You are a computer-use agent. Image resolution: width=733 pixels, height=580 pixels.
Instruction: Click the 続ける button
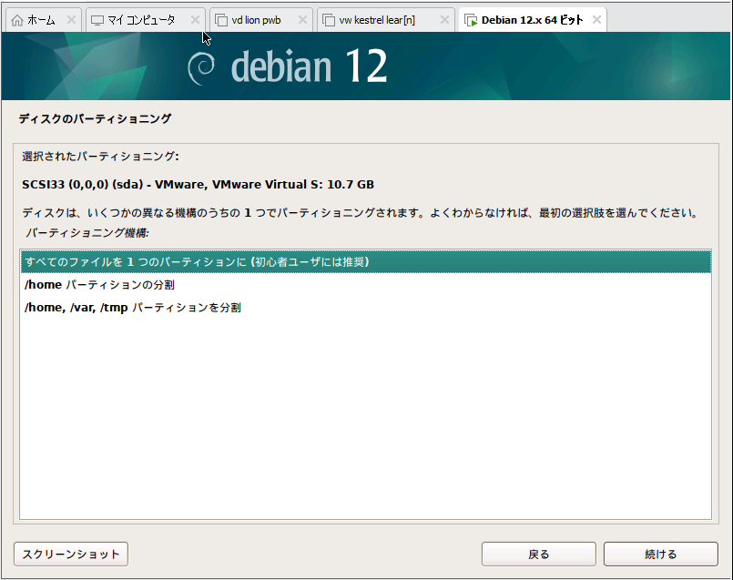coord(660,555)
